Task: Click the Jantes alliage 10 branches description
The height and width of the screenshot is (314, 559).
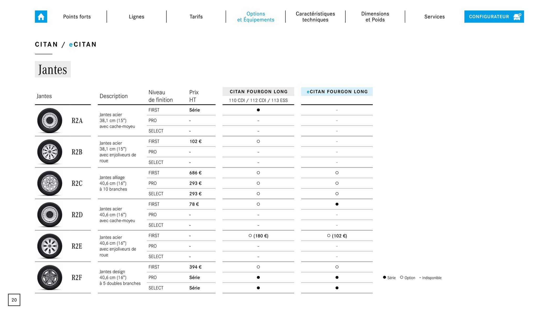Action: [x=113, y=183]
